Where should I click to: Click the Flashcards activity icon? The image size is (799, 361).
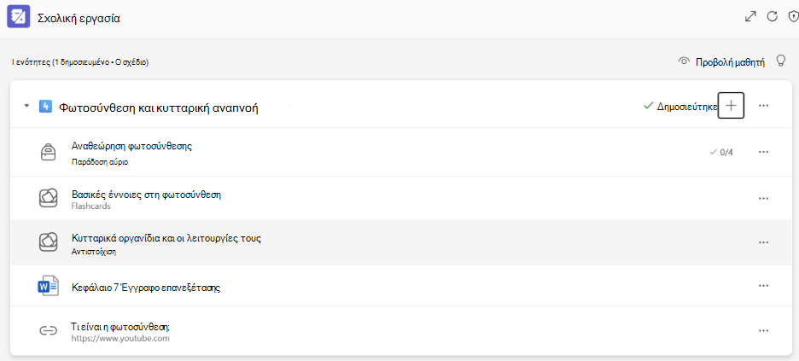(x=48, y=198)
